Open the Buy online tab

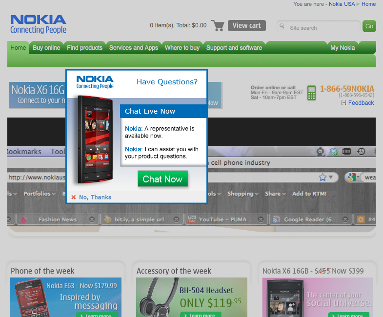pyautogui.click(x=46, y=48)
